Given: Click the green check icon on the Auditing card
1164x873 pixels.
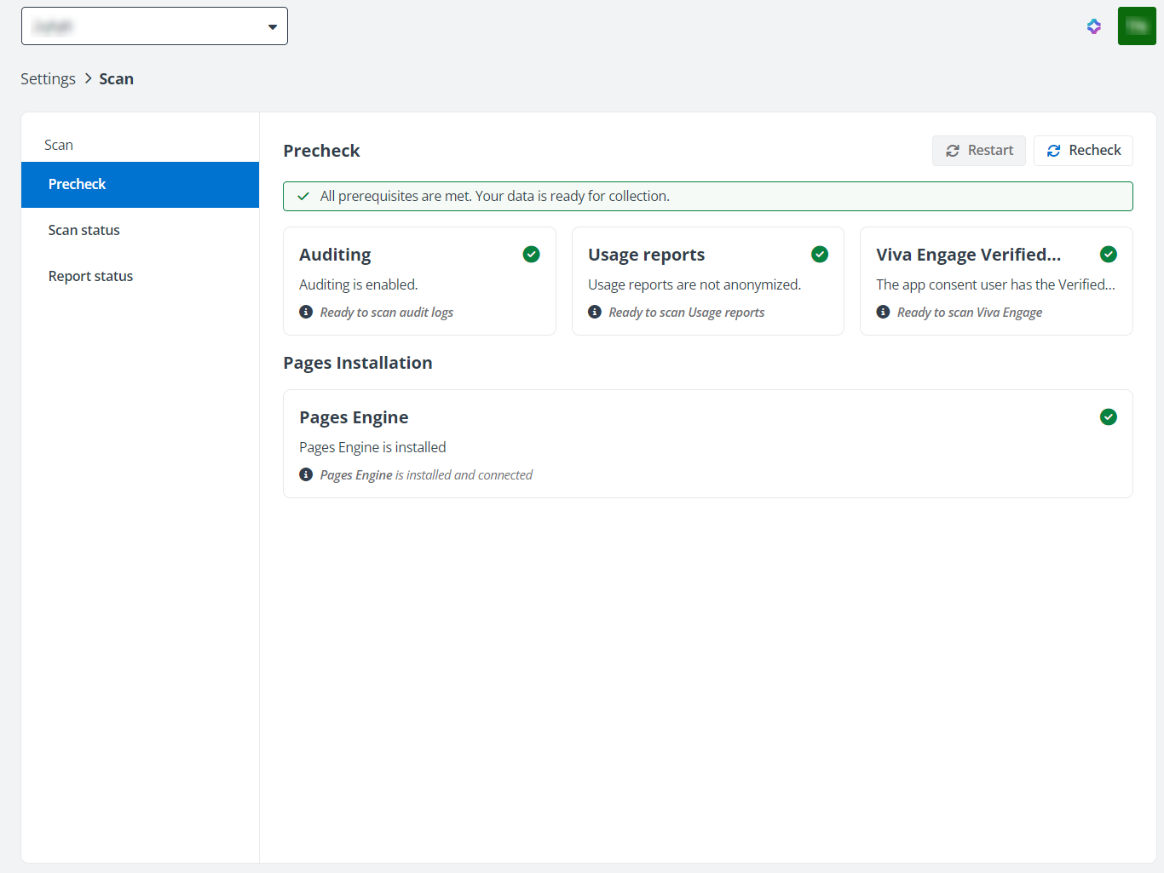Looking at the screenshot, I should [x=531, y=254].
